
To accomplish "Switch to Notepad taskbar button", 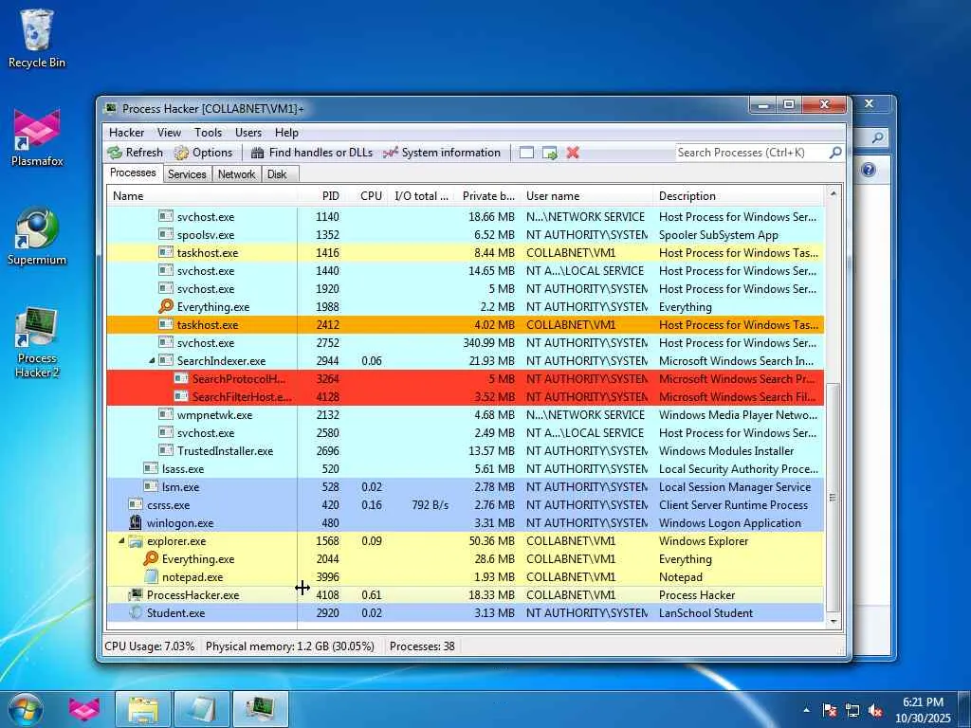I will pos(202,709).
